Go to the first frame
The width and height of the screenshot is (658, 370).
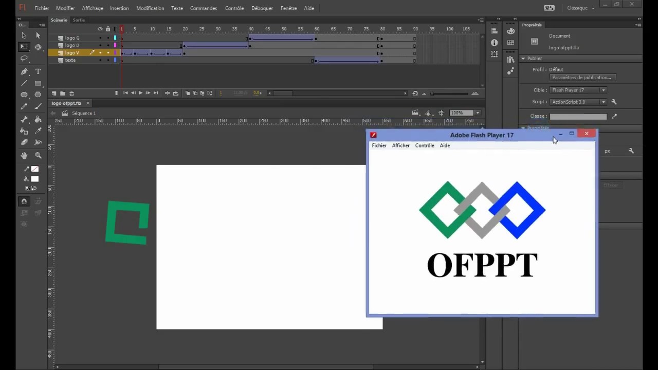(x=125, y=93)
